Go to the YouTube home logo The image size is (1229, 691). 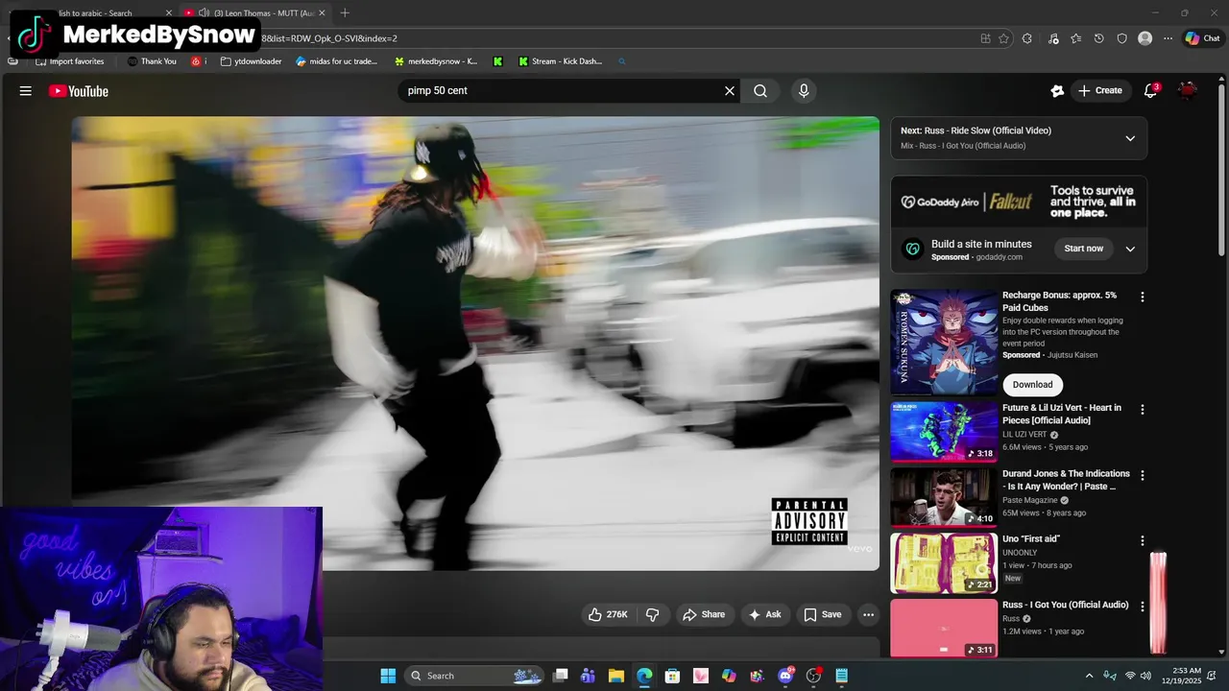click(x=79, y=91)
